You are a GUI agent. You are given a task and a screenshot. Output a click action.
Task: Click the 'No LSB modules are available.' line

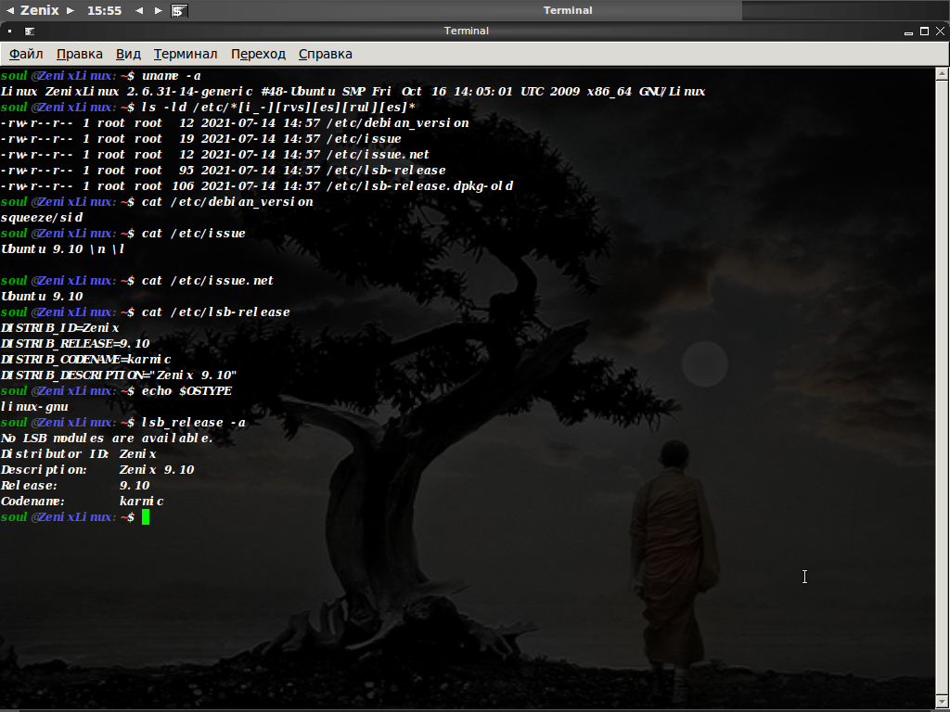[x=108, y=438]
